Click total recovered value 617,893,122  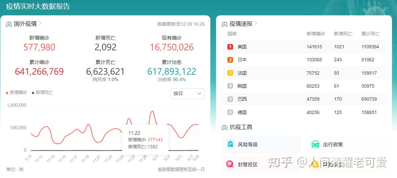[x=172, y=72]
